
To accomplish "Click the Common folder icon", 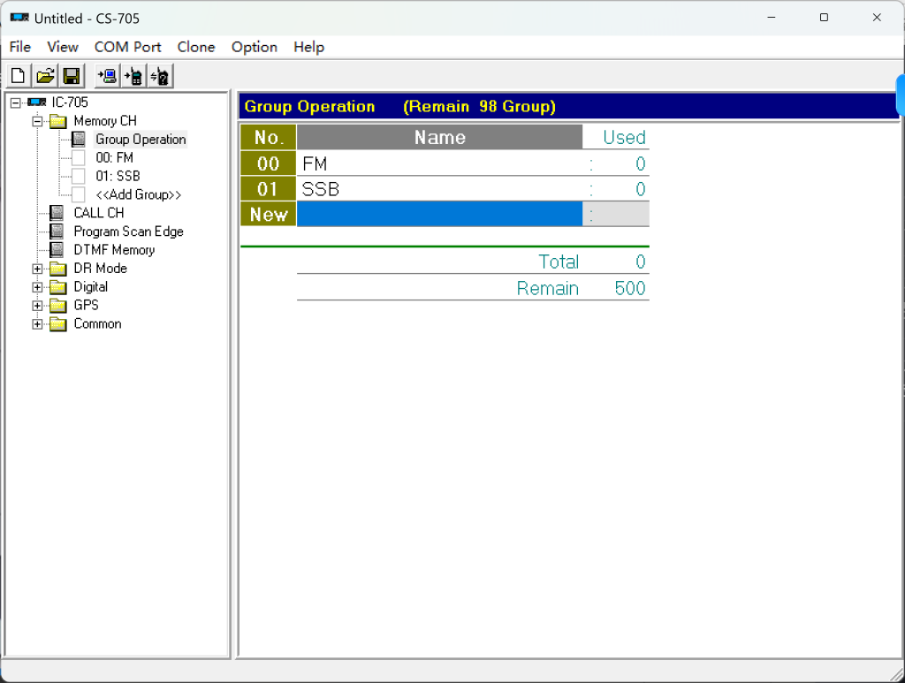I will point(57,324).
